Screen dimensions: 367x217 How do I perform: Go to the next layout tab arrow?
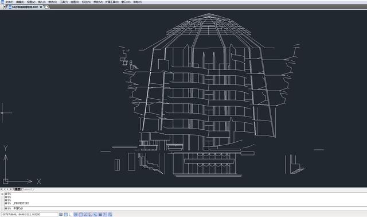click(x=7, y=189)
